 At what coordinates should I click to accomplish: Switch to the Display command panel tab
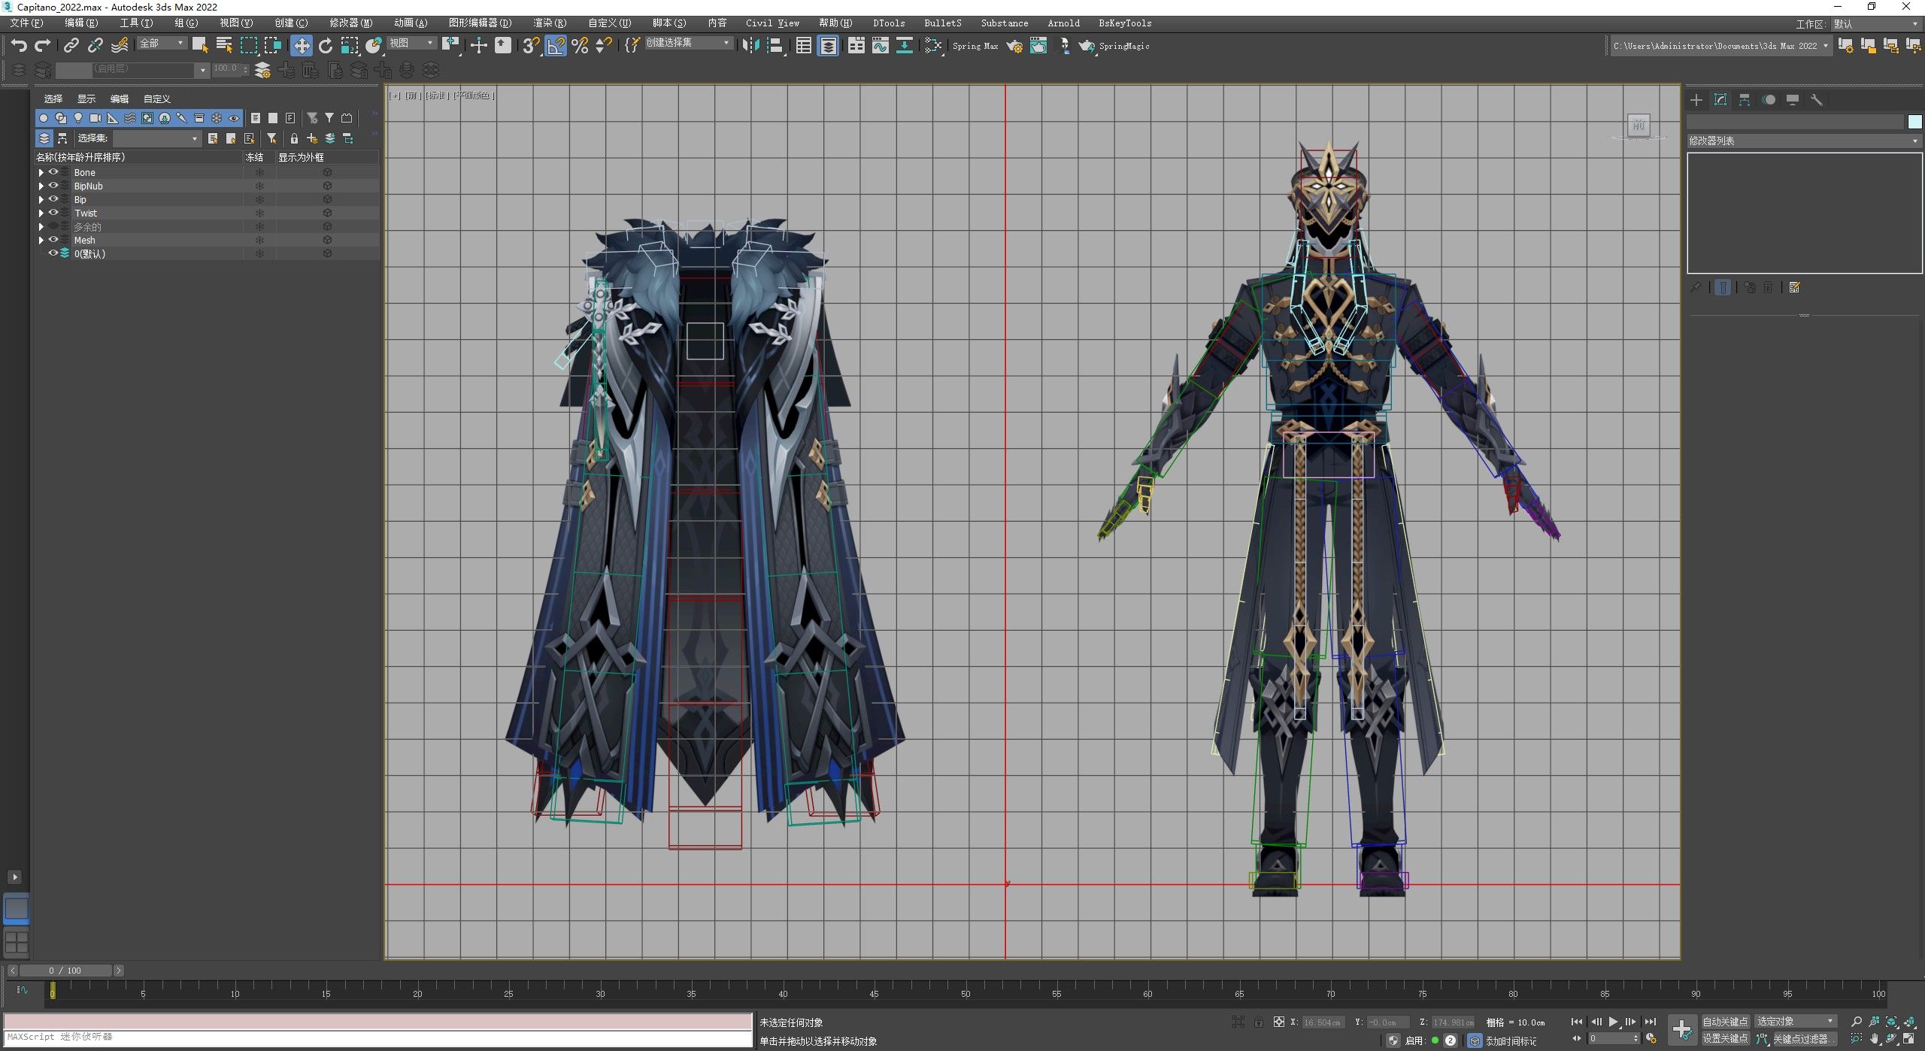tap(1793, 100)
